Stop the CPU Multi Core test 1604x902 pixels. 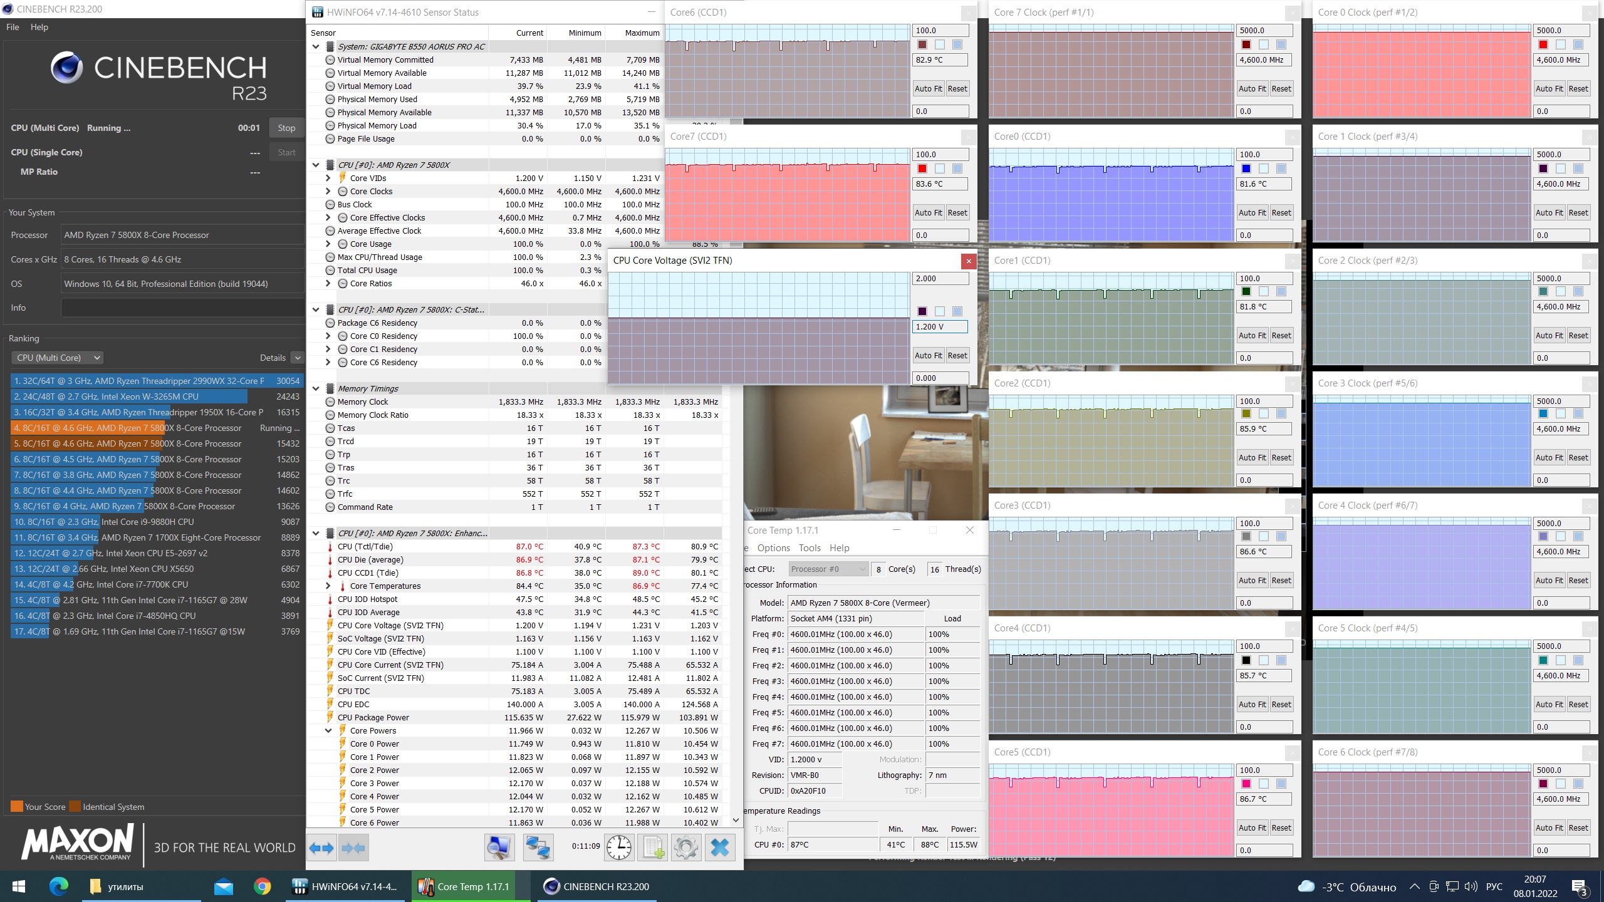(x=286, y=128)
